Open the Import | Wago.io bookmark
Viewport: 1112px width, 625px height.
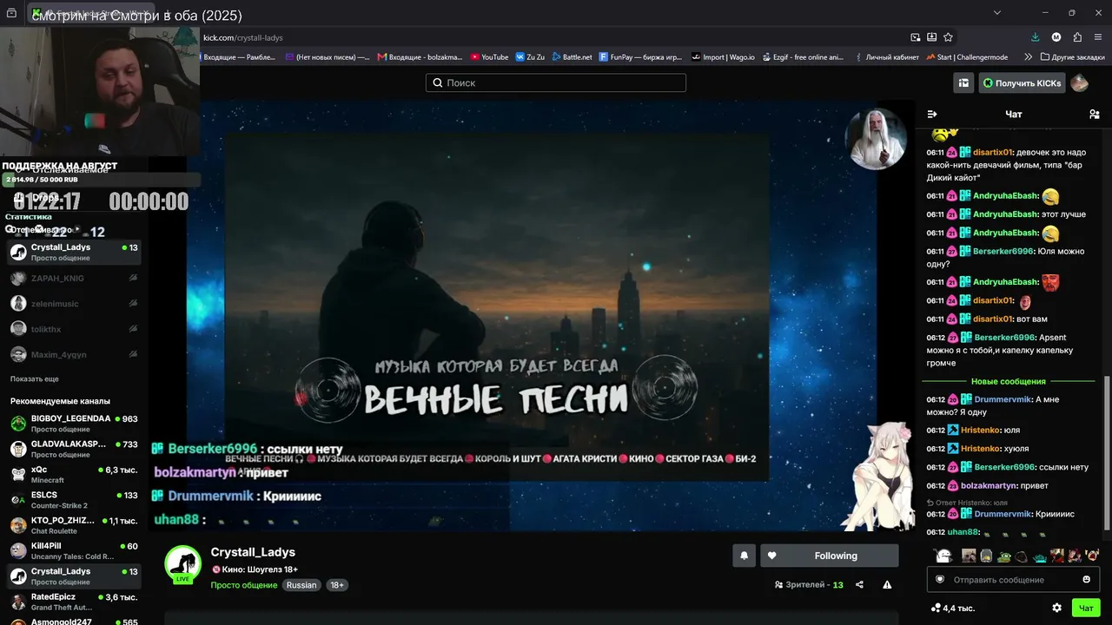(725, 57)
